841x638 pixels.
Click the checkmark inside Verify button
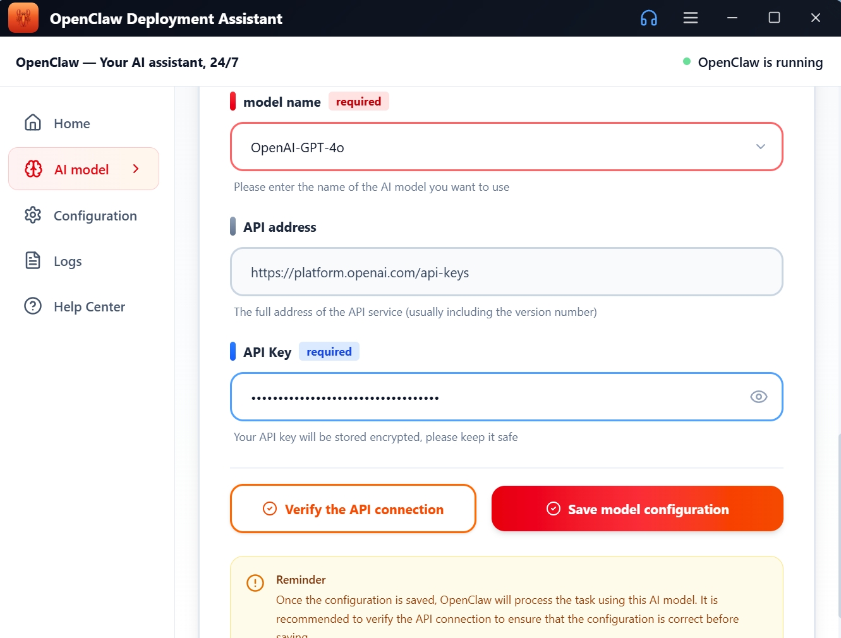click(x=270, y=508)
